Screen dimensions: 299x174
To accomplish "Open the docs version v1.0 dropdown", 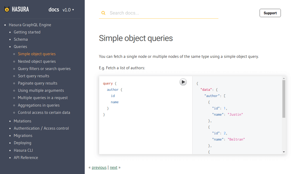I will tap(68, 10).
